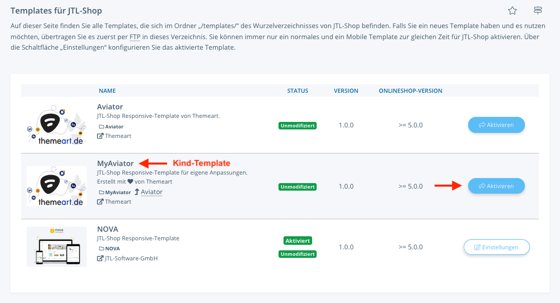Click the MyAviator themeart.de thumbnail
This screenshot has height=303, width=560.
[x=57, y=186]
